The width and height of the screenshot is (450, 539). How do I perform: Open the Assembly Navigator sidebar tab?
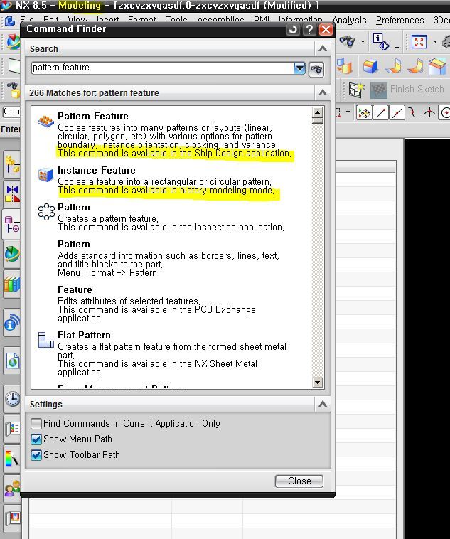[12, 164]
